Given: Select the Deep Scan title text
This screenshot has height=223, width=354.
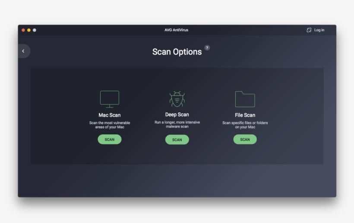Looking at the screenshot, I should point(177,115).
